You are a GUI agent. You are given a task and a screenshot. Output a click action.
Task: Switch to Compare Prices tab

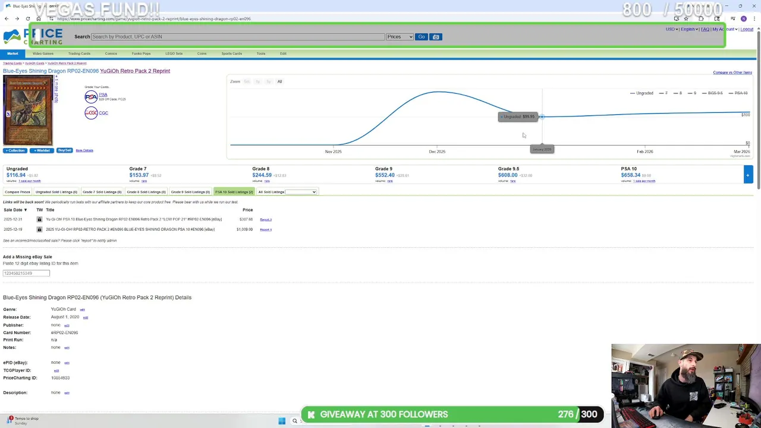click(x=17, y=192)
